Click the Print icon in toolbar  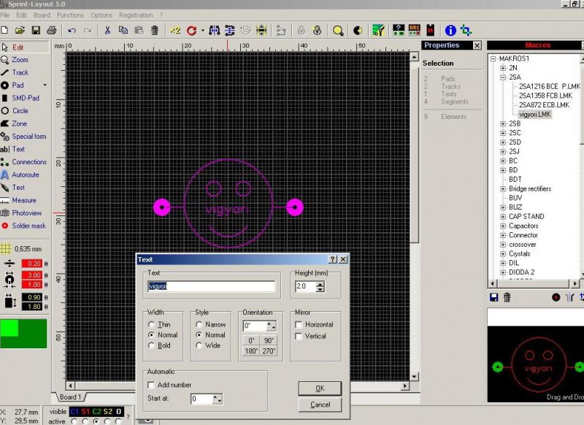coord(52,30)
